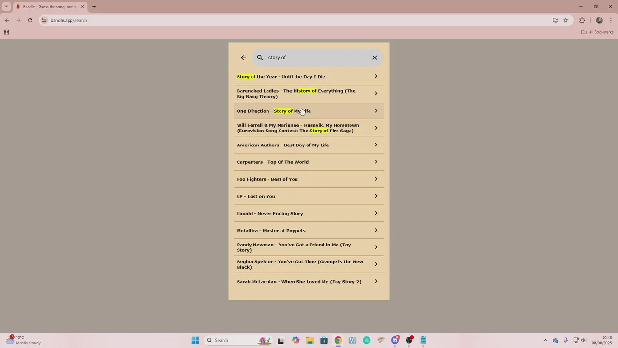Select Story of the Year - Until the Day I Die
The image size is (618, 348).
click(x=309, y=76)
